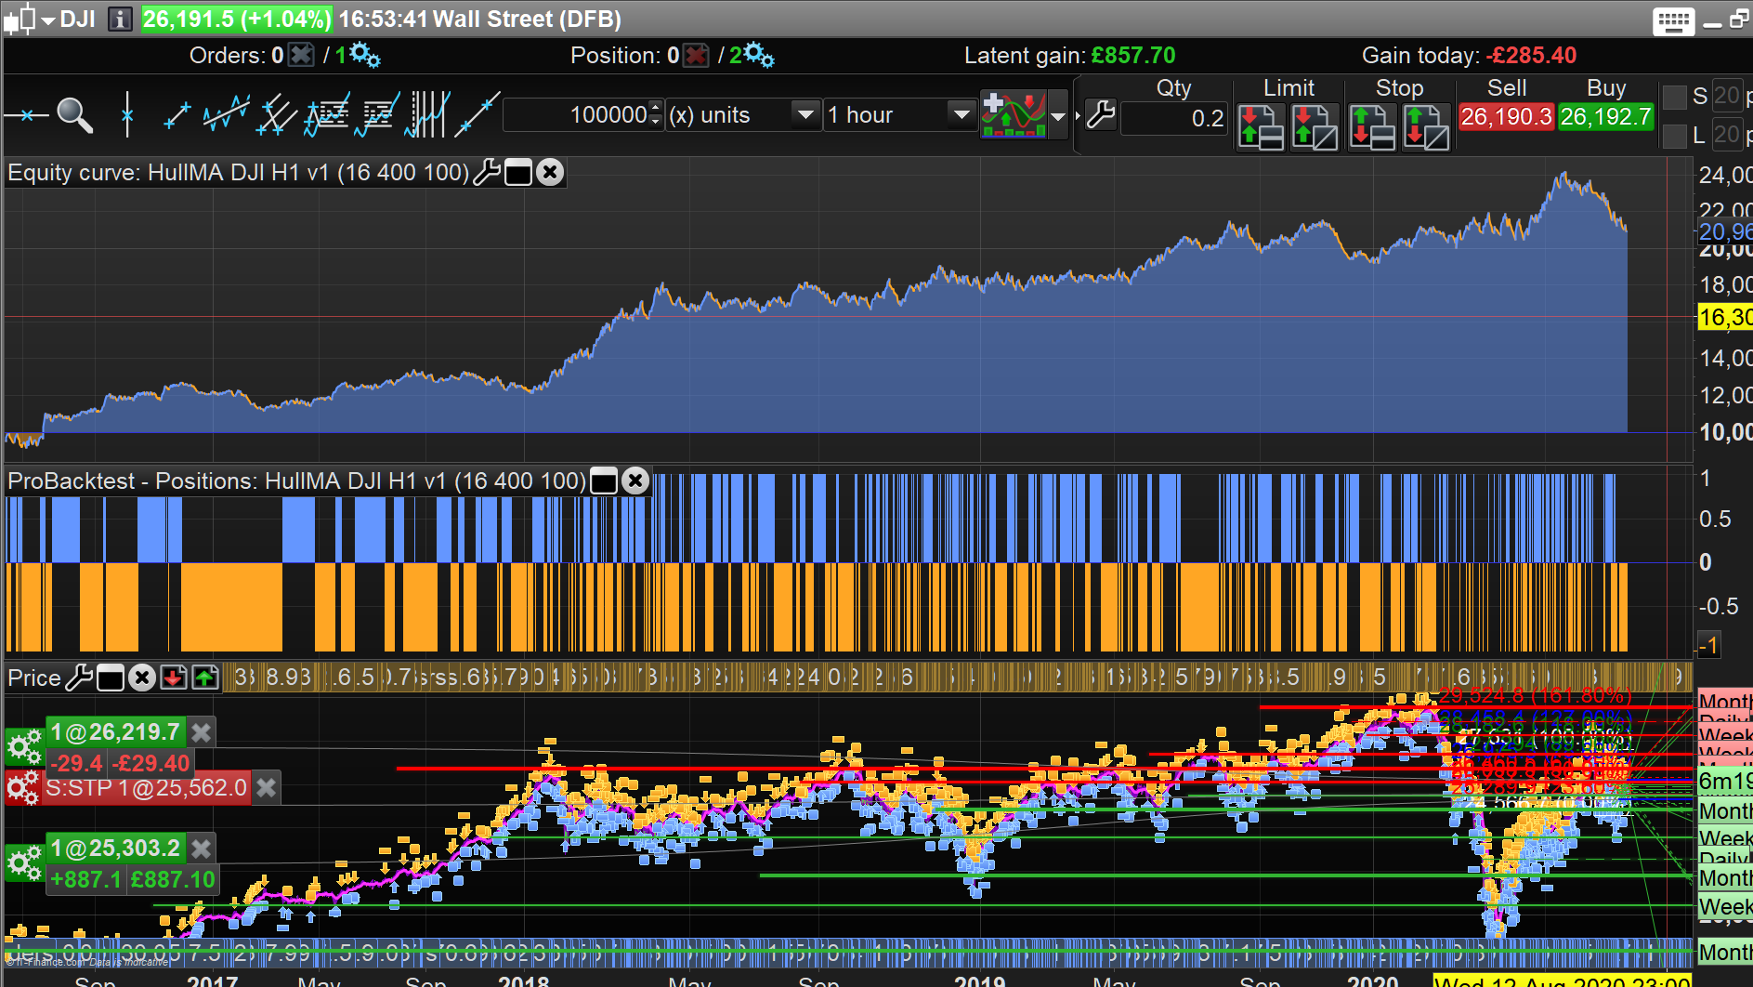Expand the indicators button dropdown arrow
Image resolution: width=1753 pixels, height=987 pixels.
(1057, 117)
